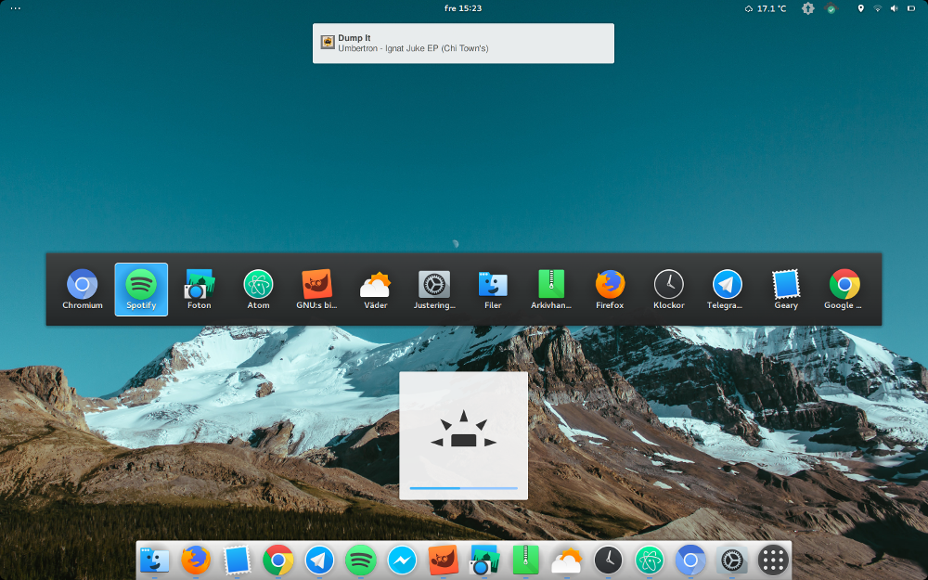Select Chromium in the app switcher
The height and width of the screenshot is (580, 928).
click(x=83, y=290)
